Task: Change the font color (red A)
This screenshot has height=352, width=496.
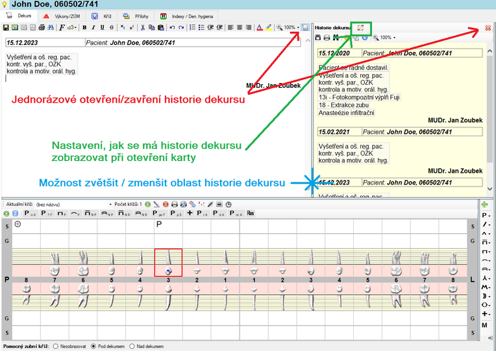Action: (260, 27)
